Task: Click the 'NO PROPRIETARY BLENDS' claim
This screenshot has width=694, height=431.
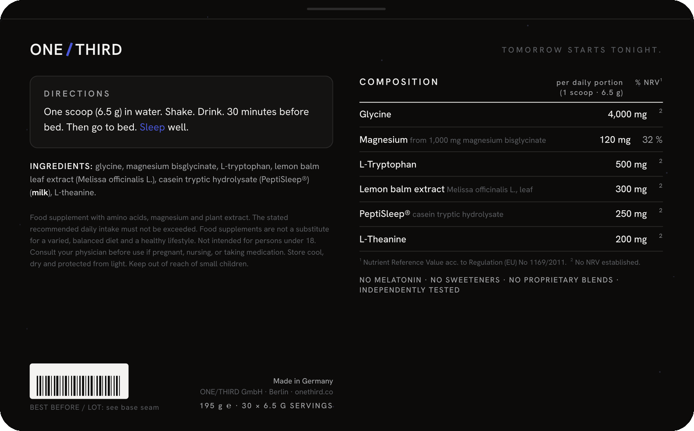Action: click(561, 280)
